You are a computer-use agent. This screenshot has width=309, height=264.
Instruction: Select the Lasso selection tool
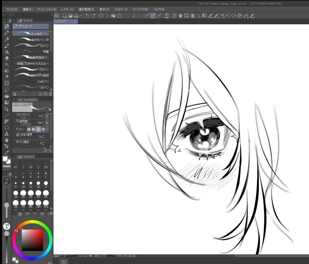(x=7, y=90)
